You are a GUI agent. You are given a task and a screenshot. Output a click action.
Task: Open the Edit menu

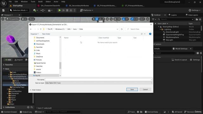tap(16, 2)
